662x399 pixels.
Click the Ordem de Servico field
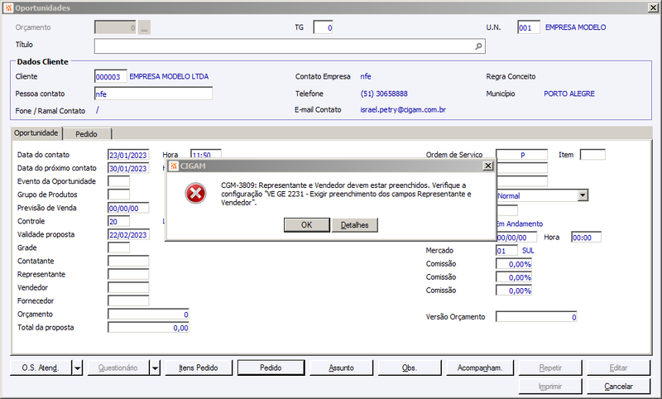pyautogui.click(x=521, y=155)
